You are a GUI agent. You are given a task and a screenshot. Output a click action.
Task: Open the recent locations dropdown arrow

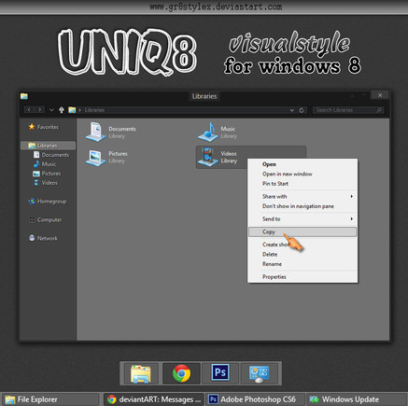(51, 110)
